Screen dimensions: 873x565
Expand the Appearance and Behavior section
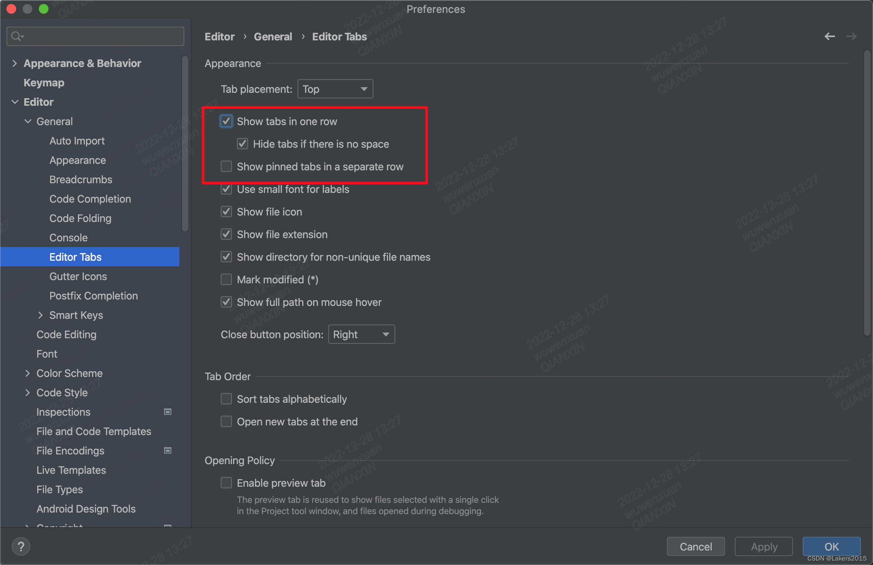(x=15, y=63)
